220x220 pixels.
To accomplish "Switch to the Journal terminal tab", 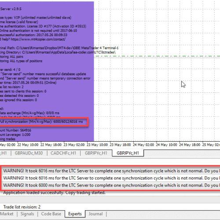I will [95, 214].
